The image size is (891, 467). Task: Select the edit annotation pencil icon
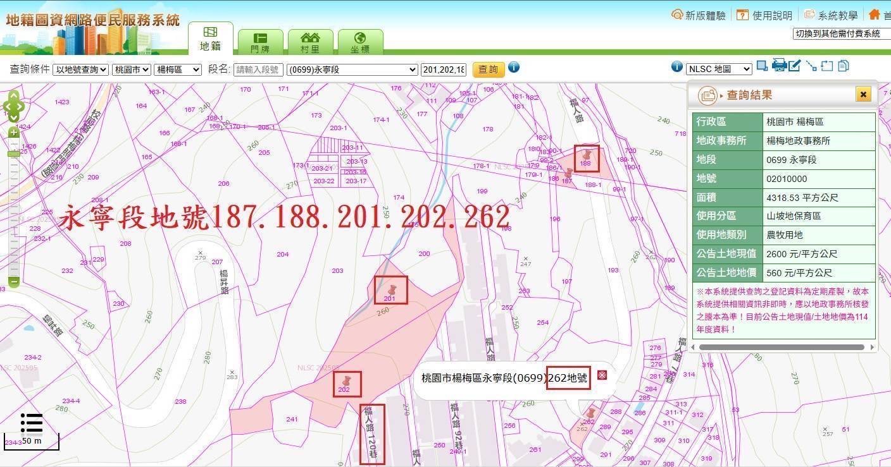coord(795,65)
